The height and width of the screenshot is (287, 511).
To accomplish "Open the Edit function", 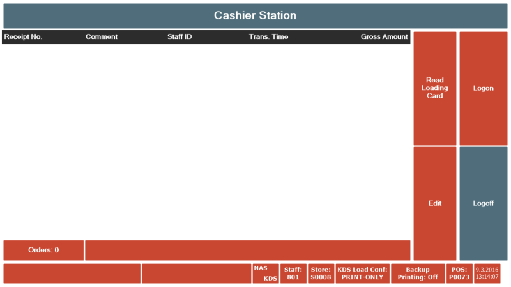I will tap(435, 203).
